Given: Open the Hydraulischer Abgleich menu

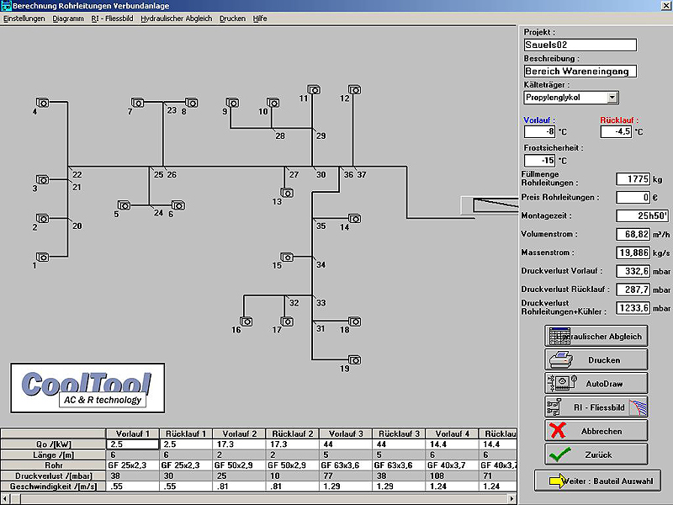Looking at the screenshot, I should (x=177, y=18).
